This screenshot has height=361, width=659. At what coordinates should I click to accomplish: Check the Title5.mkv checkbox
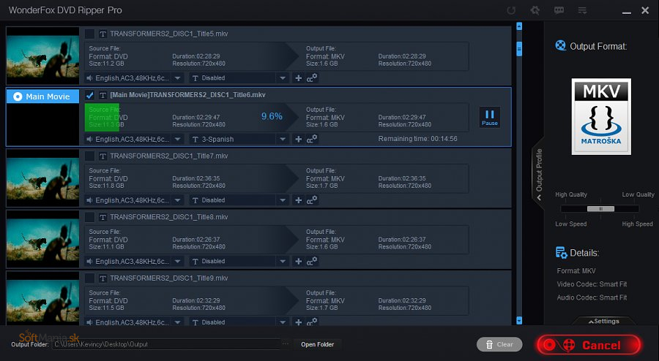(89, 34)
